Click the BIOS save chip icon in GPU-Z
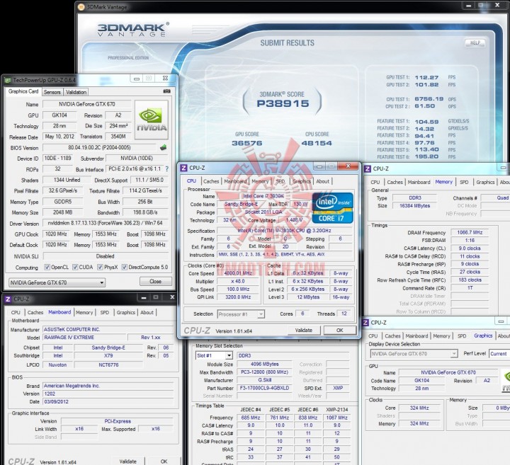Image resolution: width=510 pixels, height=465 pixels. tap(164, 147)
